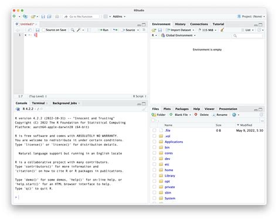
Task: Open the System folder link
Action: [170, 198]
